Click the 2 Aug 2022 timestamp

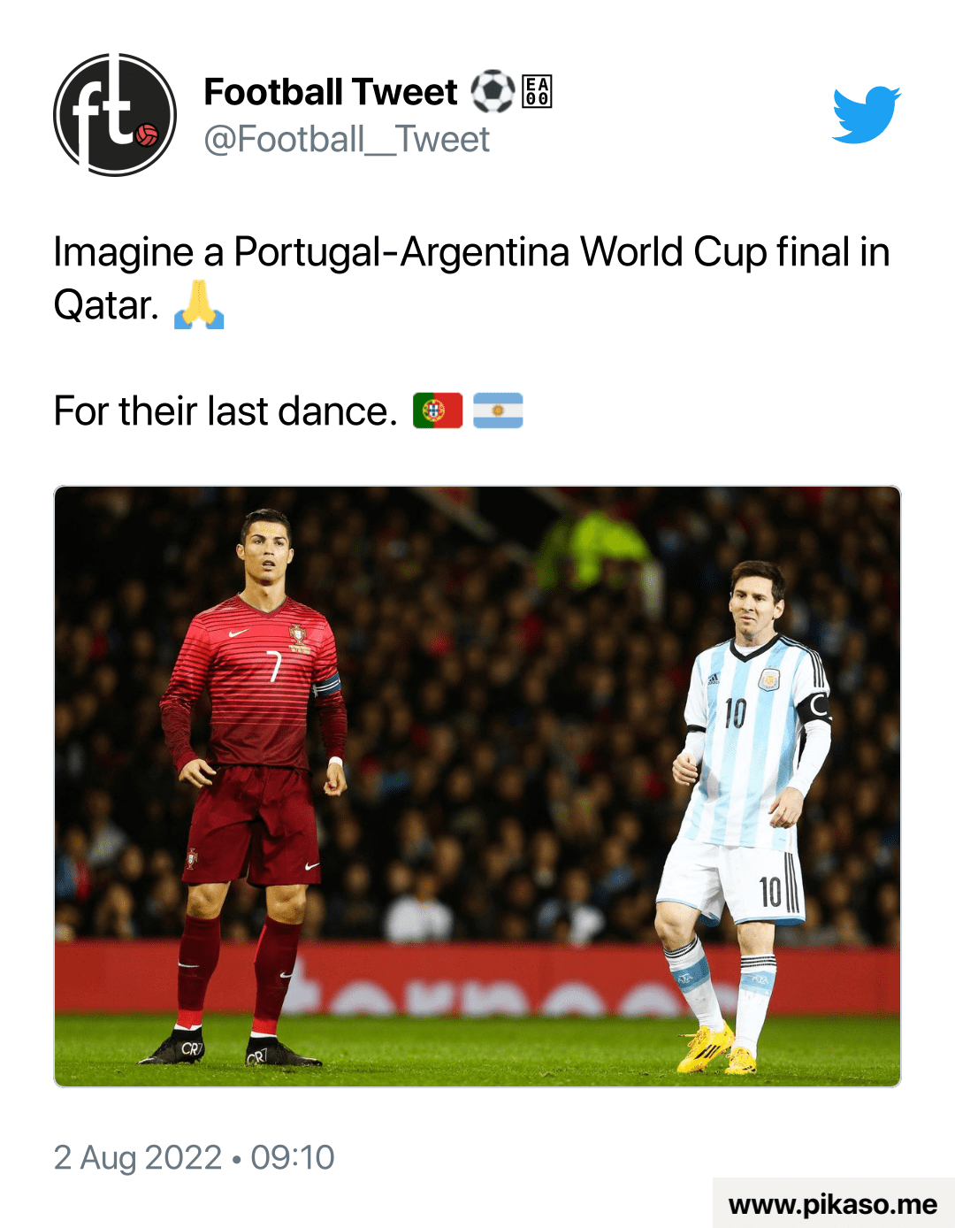[x=194, y=1157]
